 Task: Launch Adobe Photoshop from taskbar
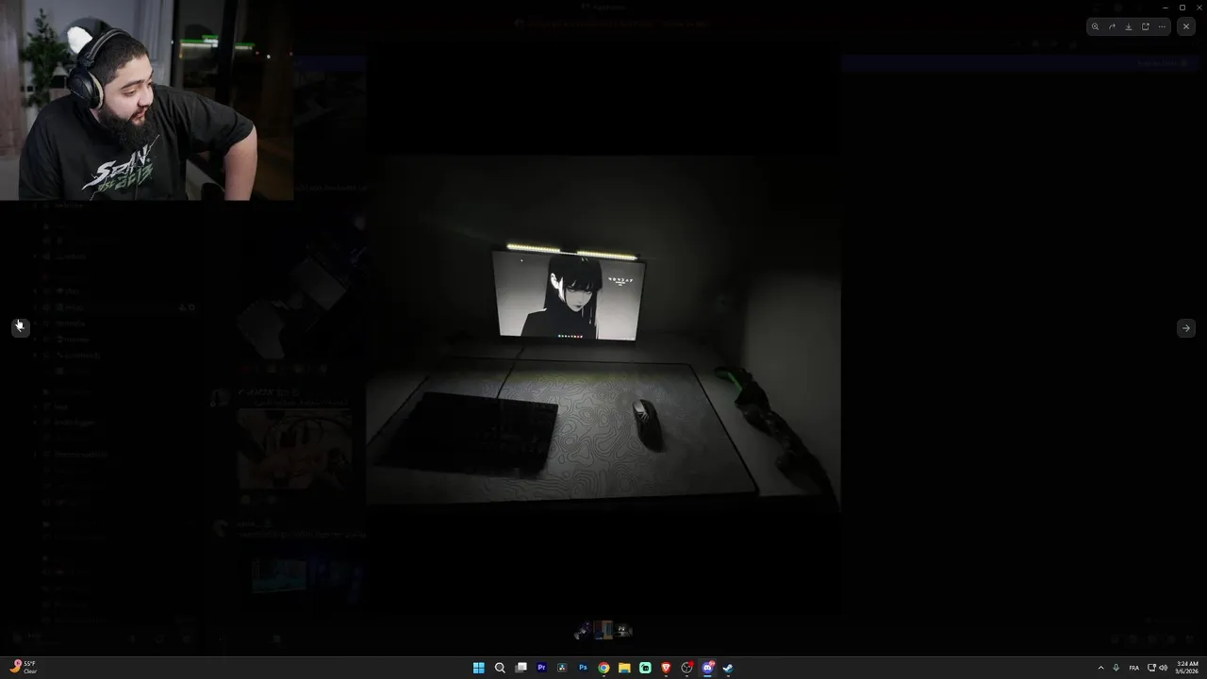pos(583,668)
